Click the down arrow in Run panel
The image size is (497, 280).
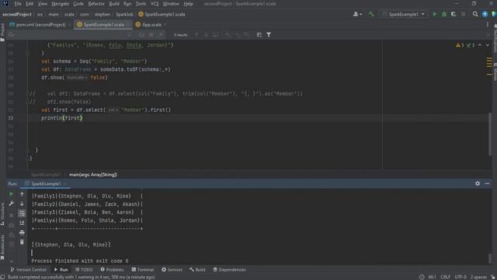[22, 204]
